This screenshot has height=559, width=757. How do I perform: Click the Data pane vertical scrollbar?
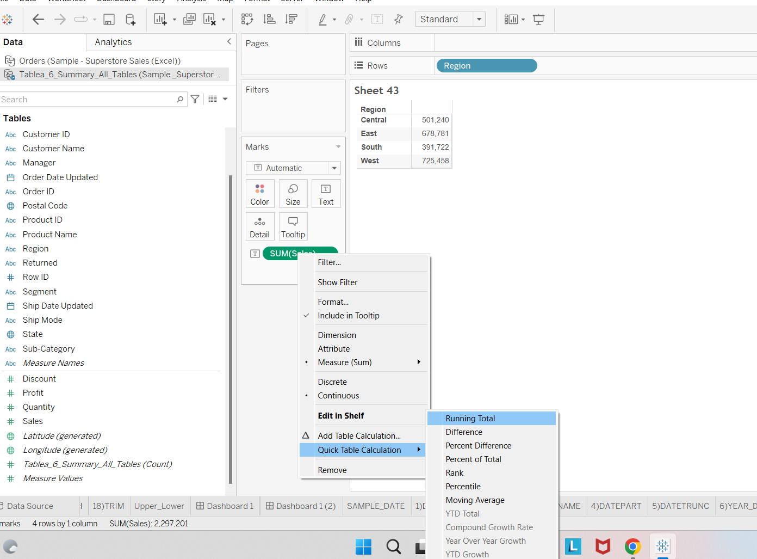click(x=231, y=329)
